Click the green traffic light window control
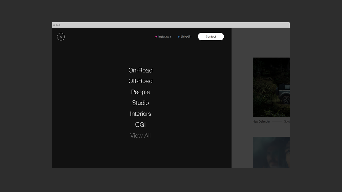The image size is (342, 192). (x=59, y=25)
